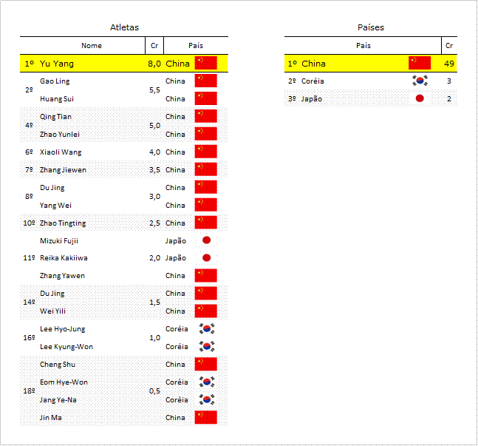Click the China flag beside Zhang Yawen
The width and height of the screenshot is (478, 446).
206,275
